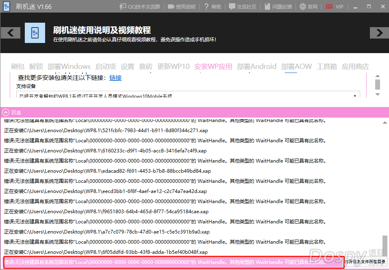Click the log panel scrollbar thumb

pyautogui.click(x=385, y=246)
